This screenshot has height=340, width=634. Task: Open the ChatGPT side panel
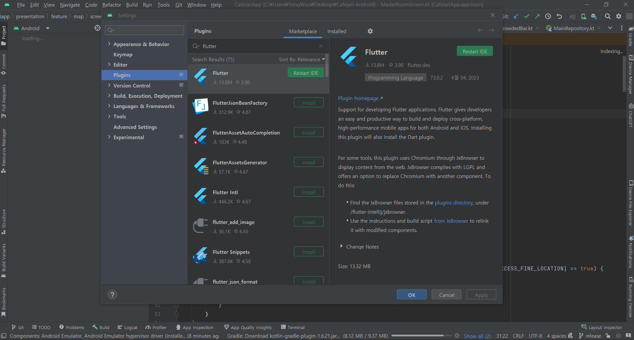[x=630, y=115]
